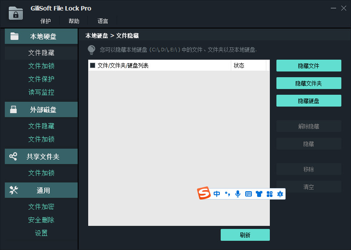The height and width of the screenshot is (250, 351).
Task: Click the USB drive icon beside 外部磁盘
Action: click(x=14, y=110)
